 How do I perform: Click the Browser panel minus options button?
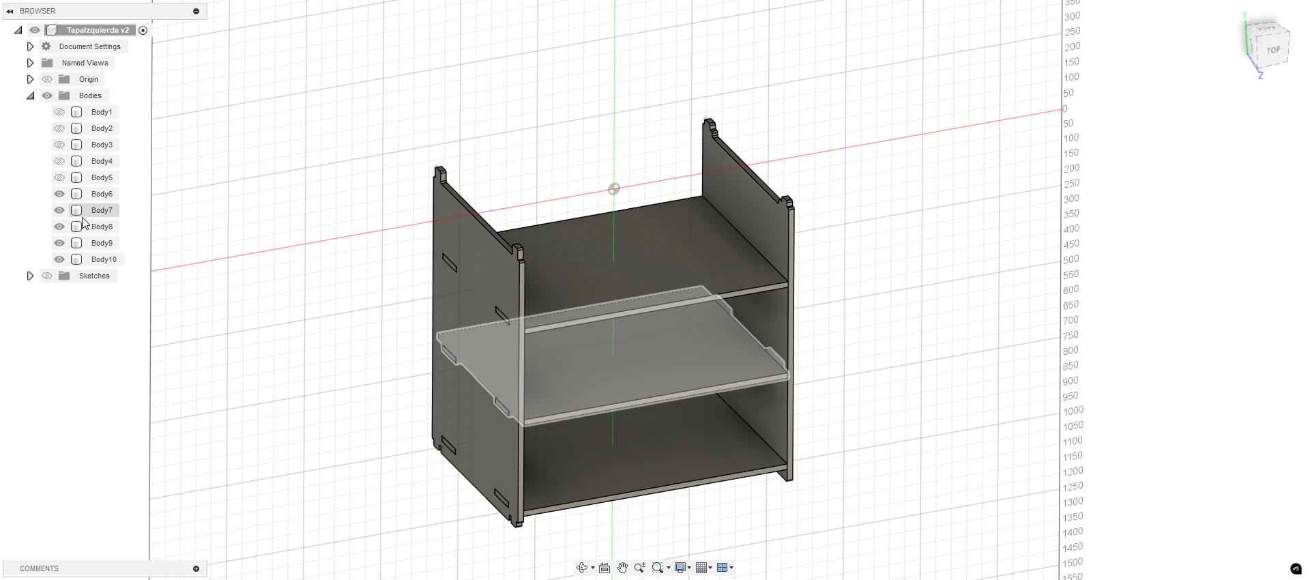pyautogui.click(x=196, y=11)
